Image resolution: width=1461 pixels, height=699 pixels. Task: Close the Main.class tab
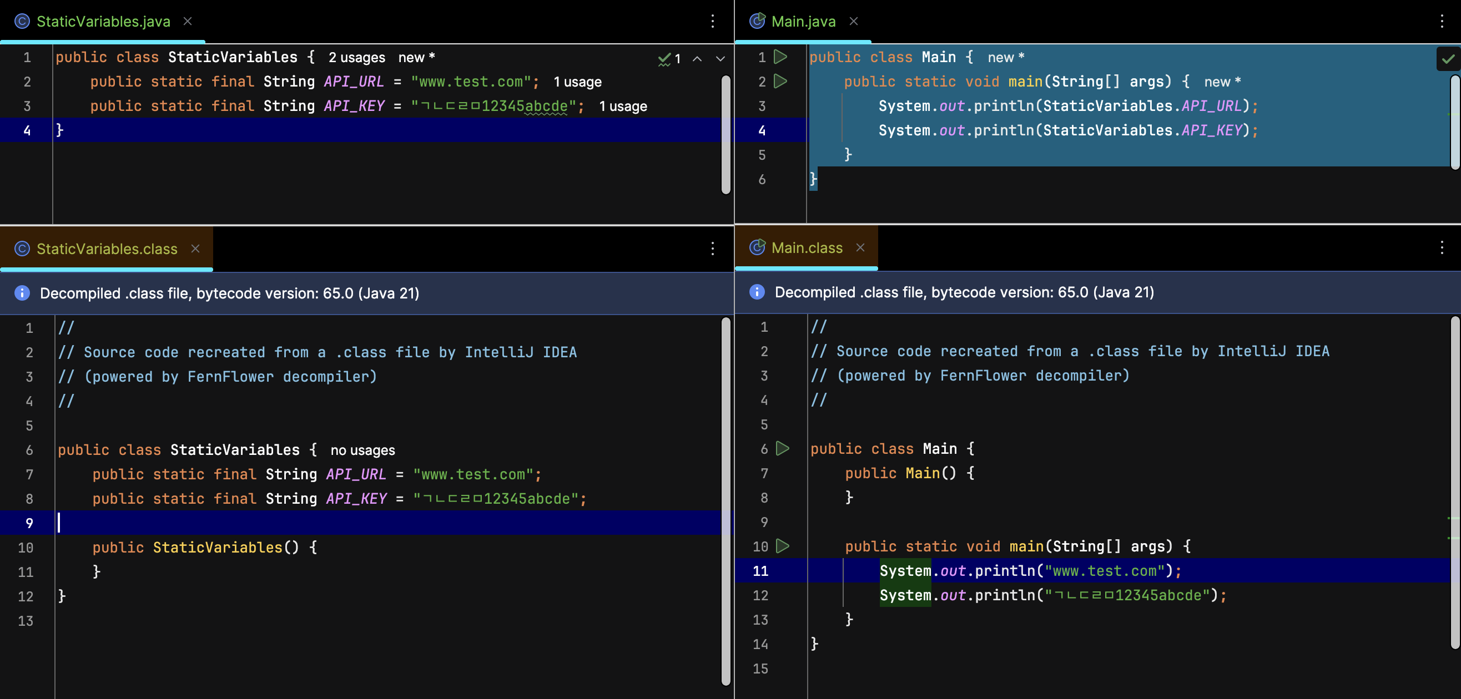(x=860, y=248)
